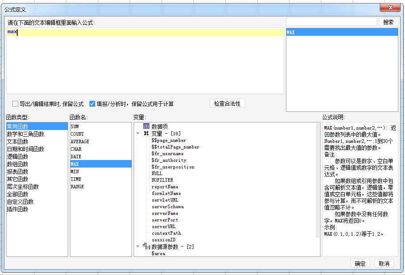This screenshot has width=405, height=275.
Task: Click the variable tree vertical scrollbar
Action: point(318,180)
